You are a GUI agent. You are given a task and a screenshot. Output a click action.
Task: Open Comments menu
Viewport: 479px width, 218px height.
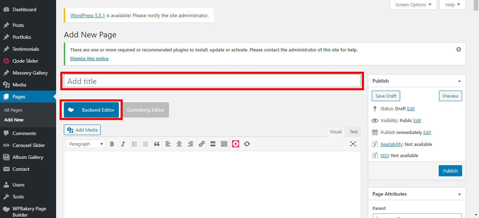pos(28,133)
